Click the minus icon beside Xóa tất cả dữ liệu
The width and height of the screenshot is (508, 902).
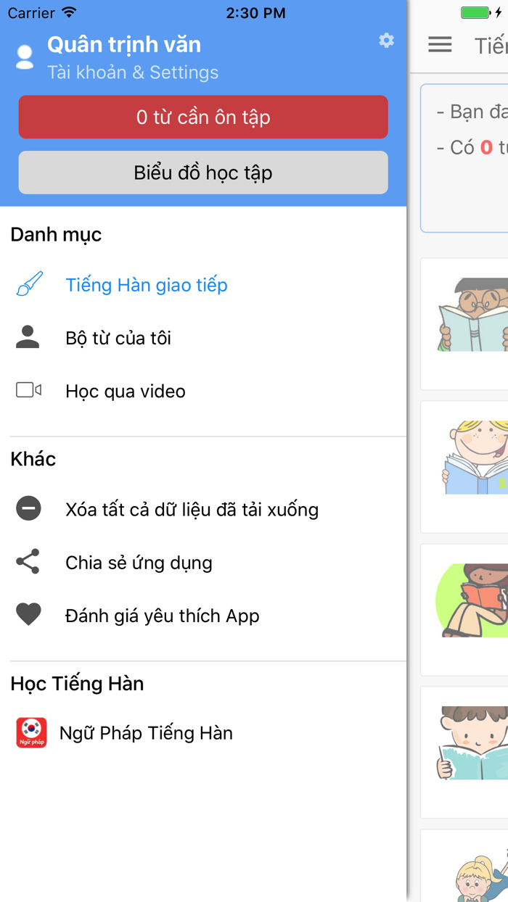[28, 508]
